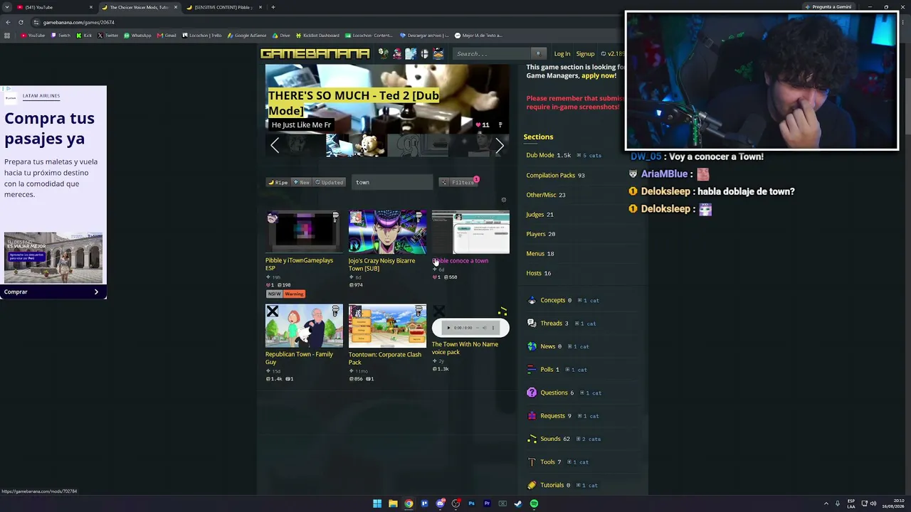Open a new browser tab

pyautogui.click(x=273, y=7)
